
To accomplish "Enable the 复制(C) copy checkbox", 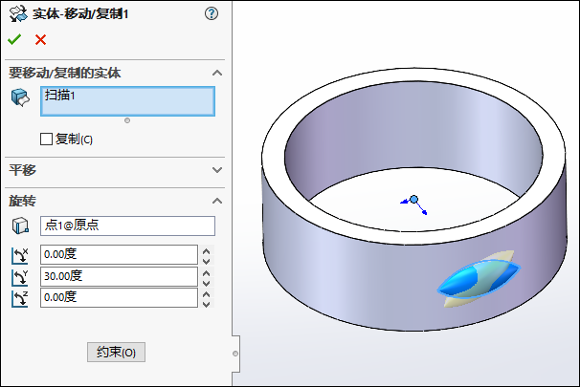I will point(46,140).
